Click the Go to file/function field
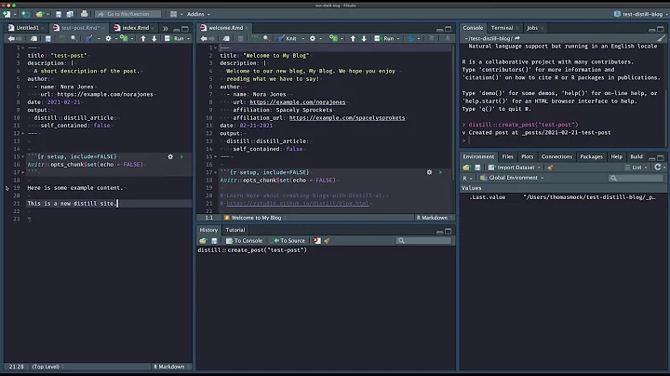 (x=128, y=14)
